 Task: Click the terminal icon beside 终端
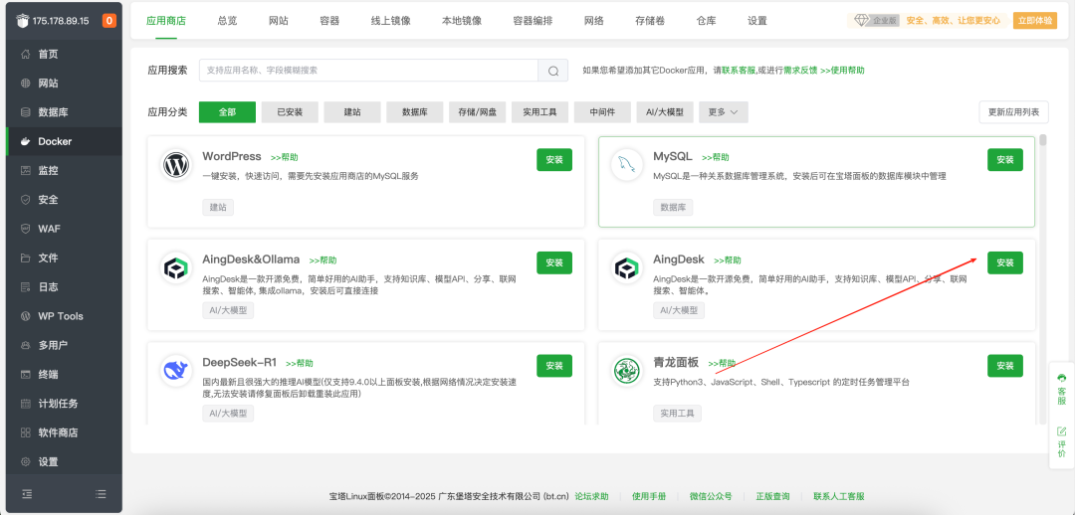[25, 374]
